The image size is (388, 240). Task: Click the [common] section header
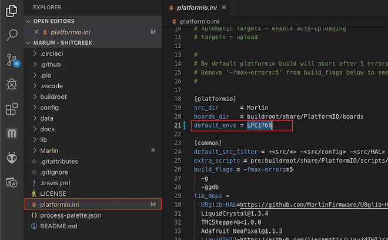coord(208,143)
